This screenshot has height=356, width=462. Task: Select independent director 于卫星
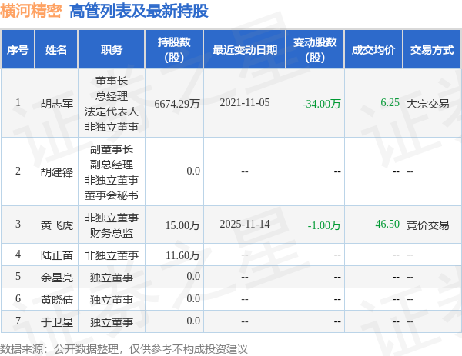[x=57, y=322]
